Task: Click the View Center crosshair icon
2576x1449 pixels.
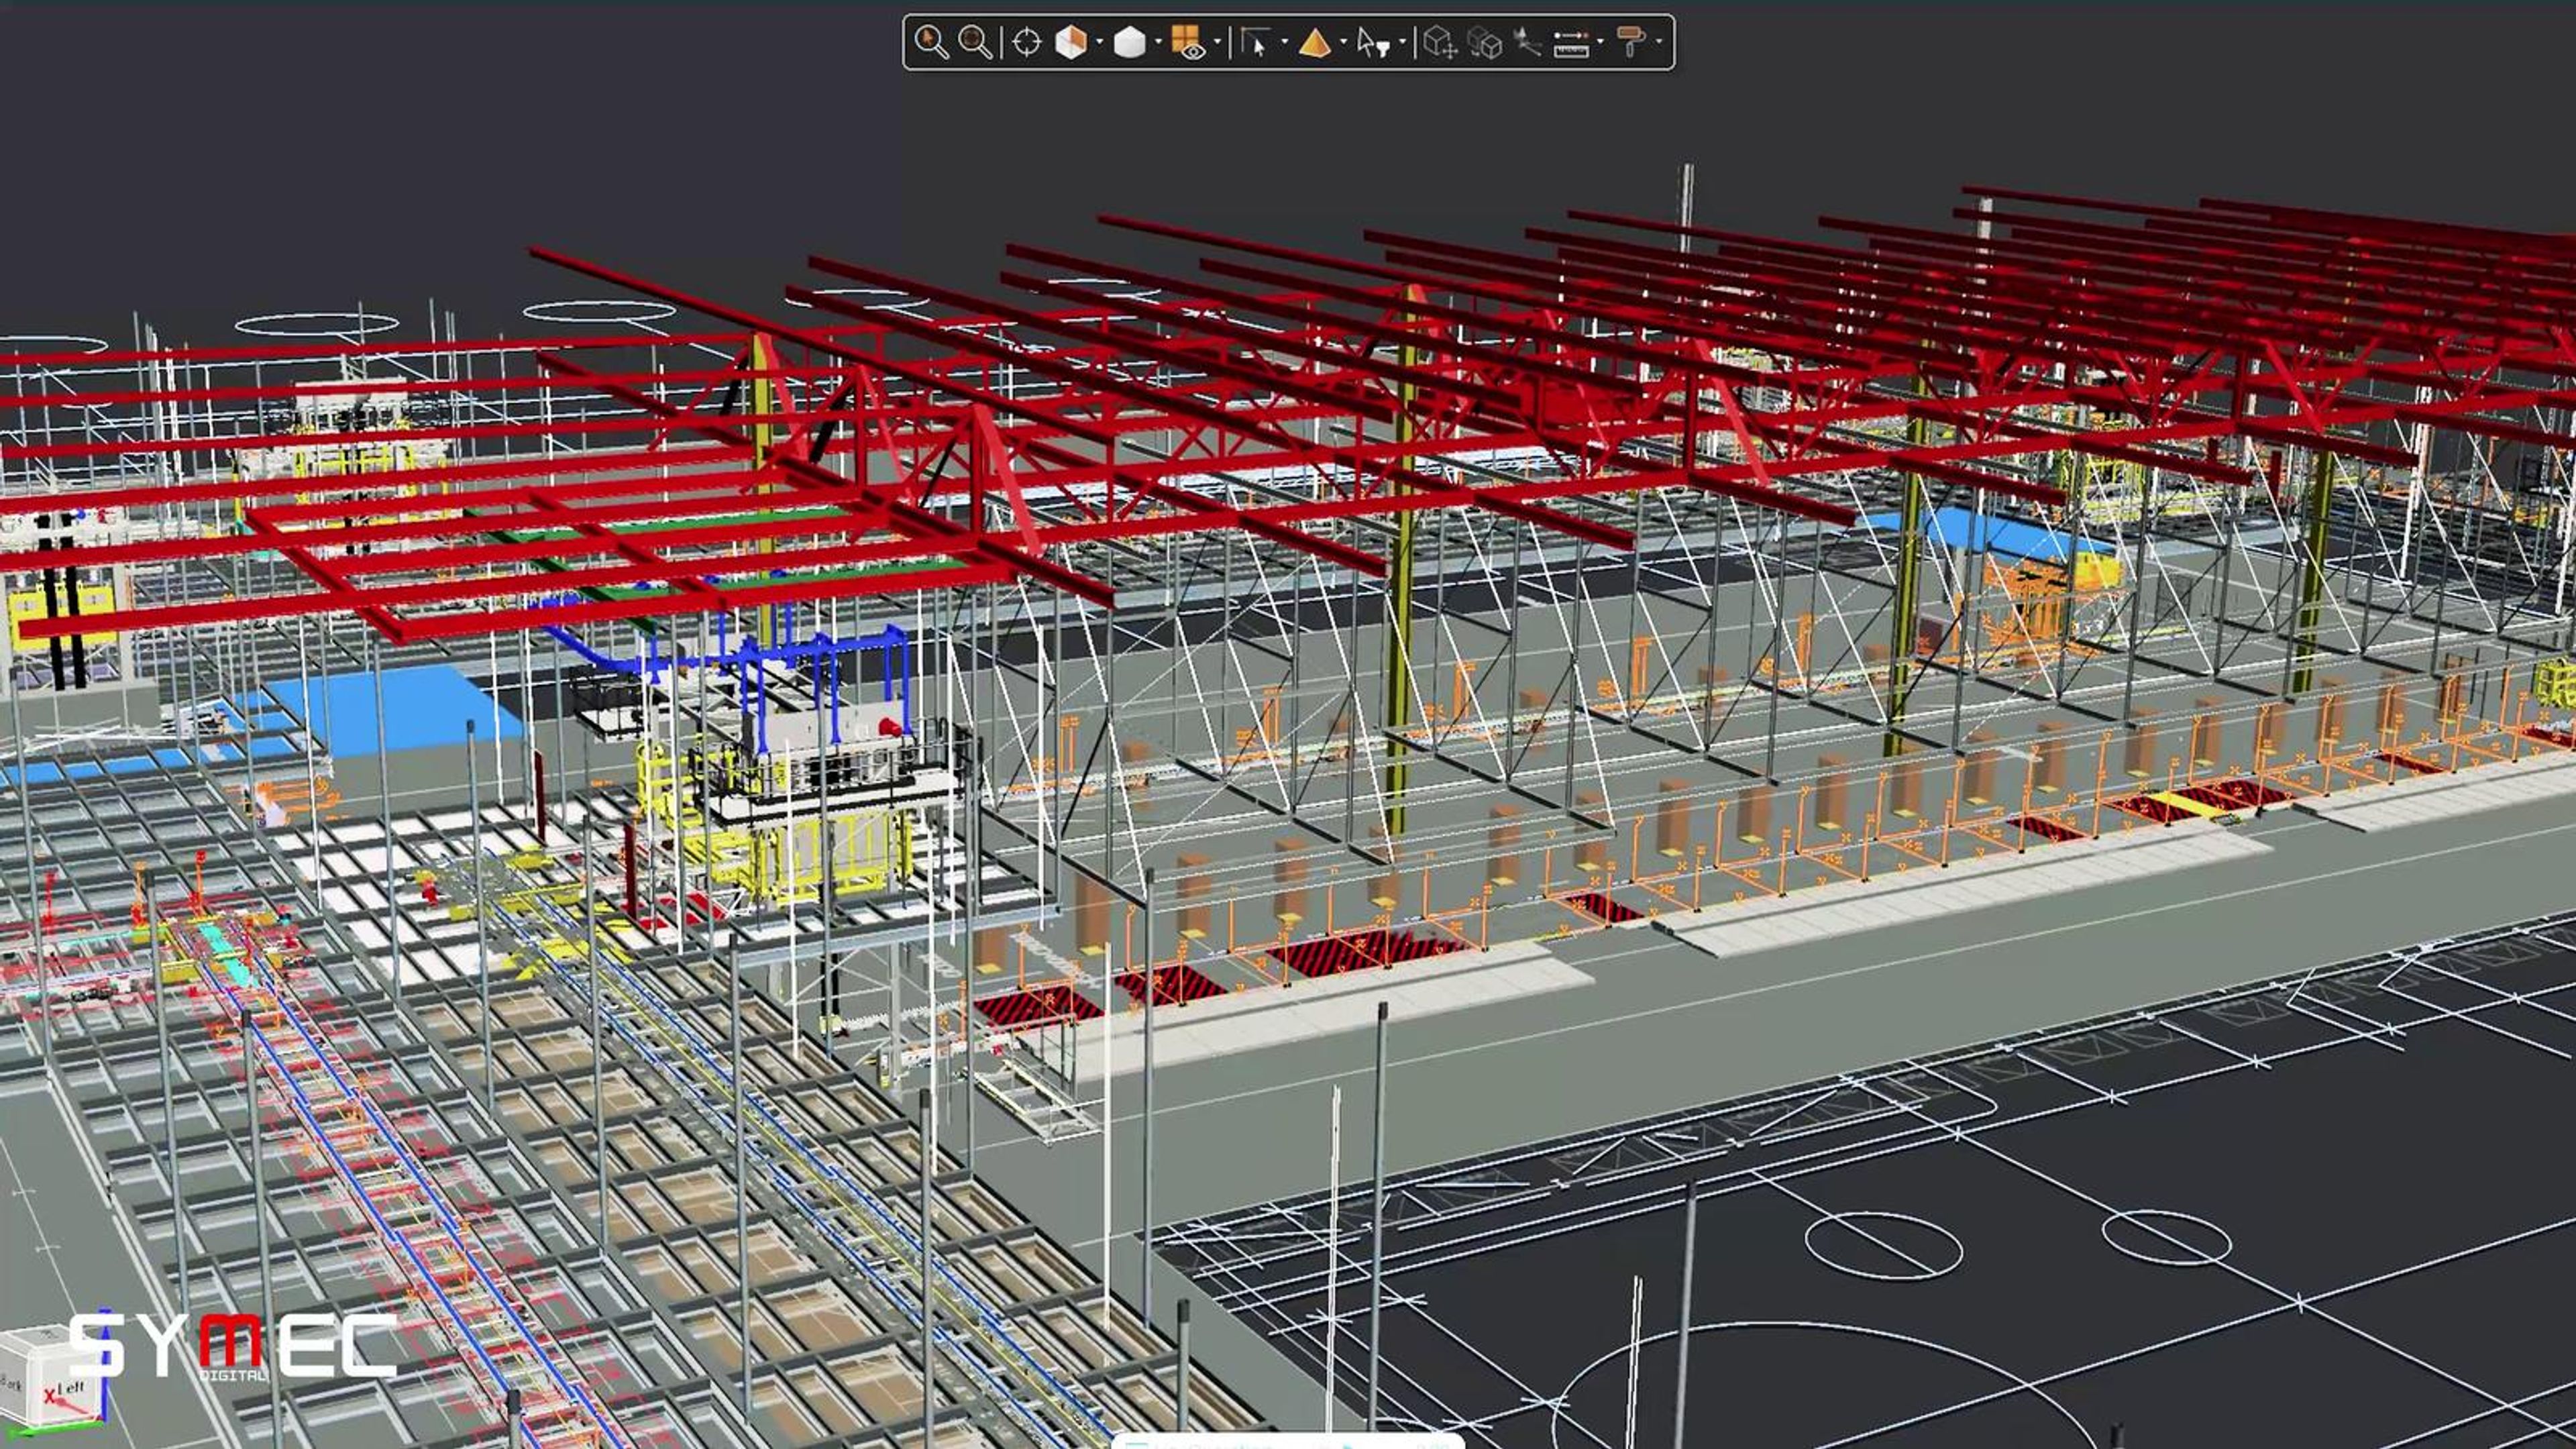Action: (1027, 42)
